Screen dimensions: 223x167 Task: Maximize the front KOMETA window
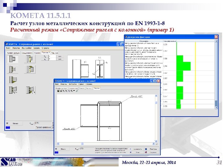pyautogui.click(x=155, y=81)
